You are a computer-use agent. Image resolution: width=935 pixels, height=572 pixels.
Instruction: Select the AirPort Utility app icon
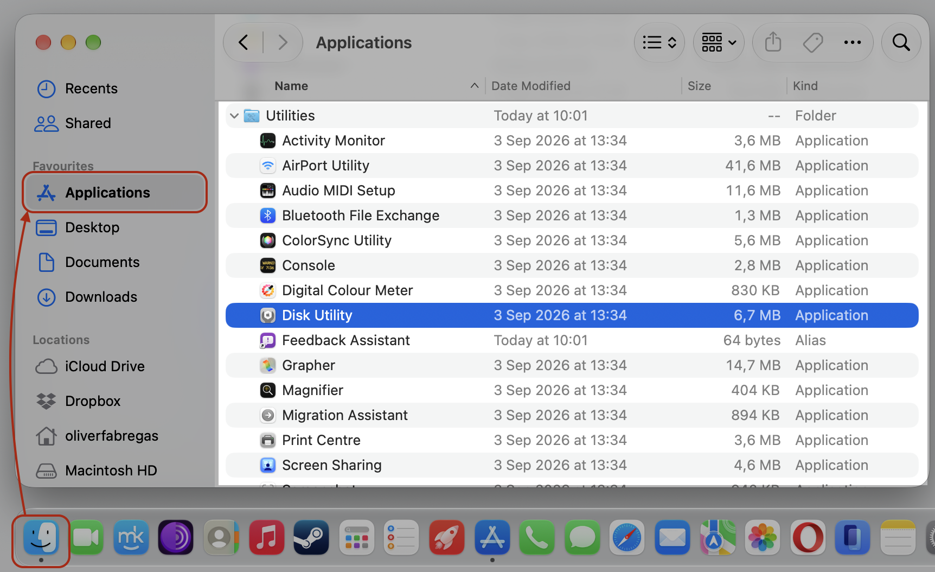(268, 166)
